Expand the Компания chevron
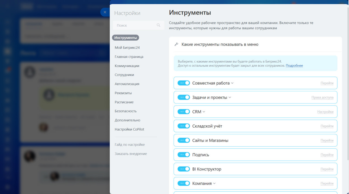The height and width of the screenshot is (194, 349). pos(214,184)
